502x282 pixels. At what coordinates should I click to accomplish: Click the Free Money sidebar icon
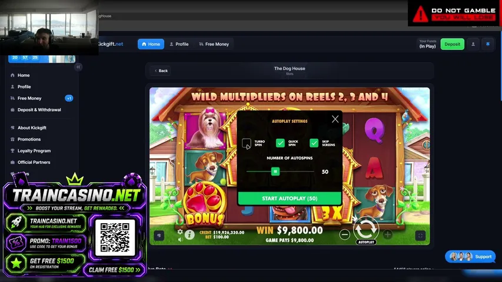12,98
